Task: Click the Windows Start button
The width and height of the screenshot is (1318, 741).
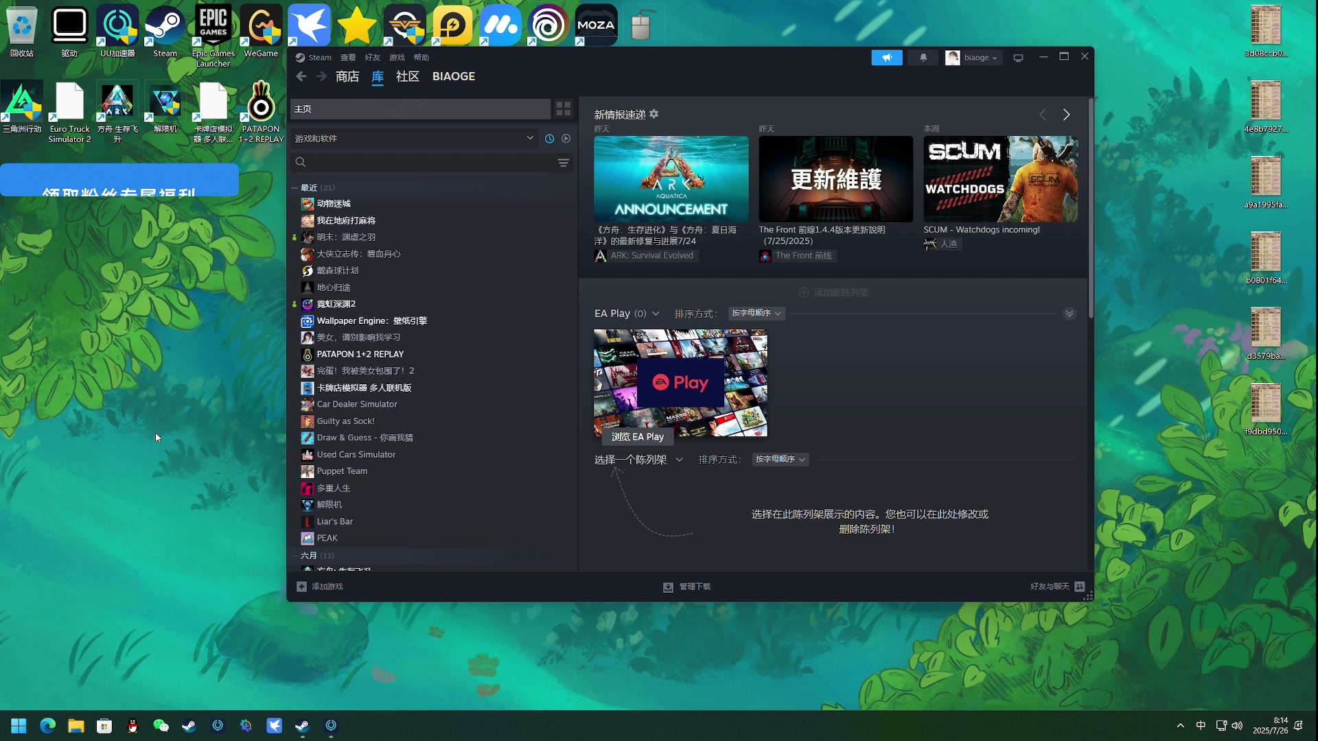Action: [19, 726]
